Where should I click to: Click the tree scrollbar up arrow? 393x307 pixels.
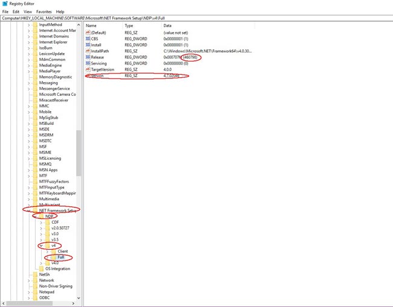tap(79, 25)
